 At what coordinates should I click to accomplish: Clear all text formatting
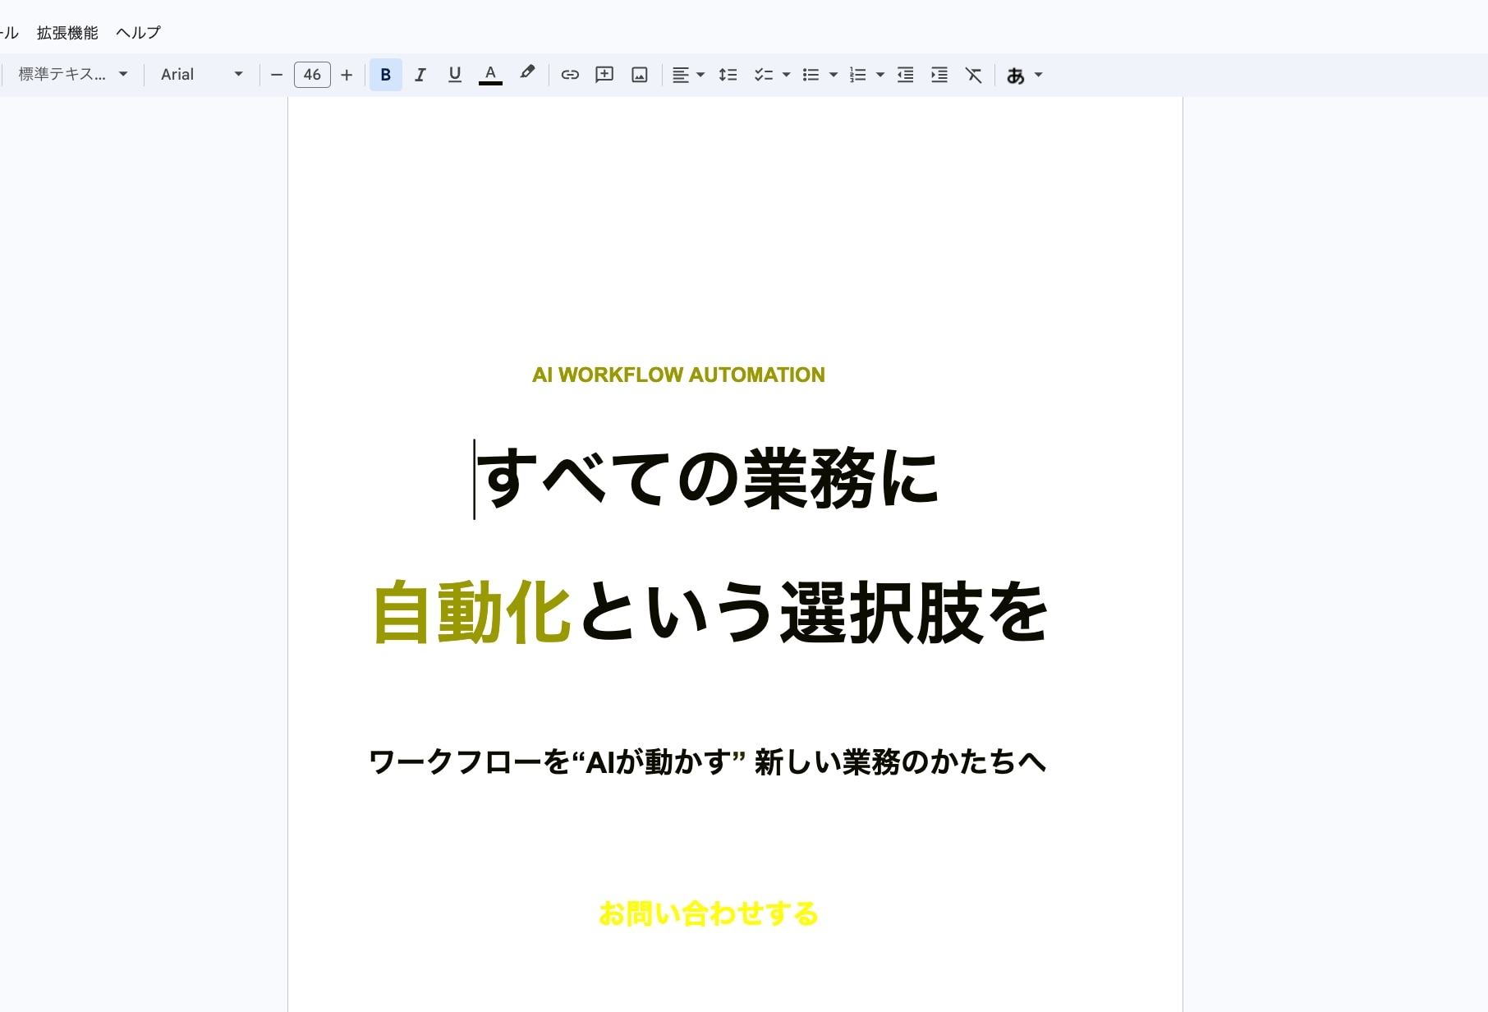pos(973,75)
